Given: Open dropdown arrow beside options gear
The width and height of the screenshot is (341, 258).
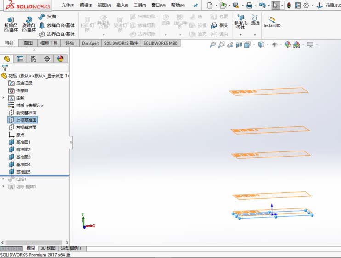Looking at the screenshot, I should (313, 5).
